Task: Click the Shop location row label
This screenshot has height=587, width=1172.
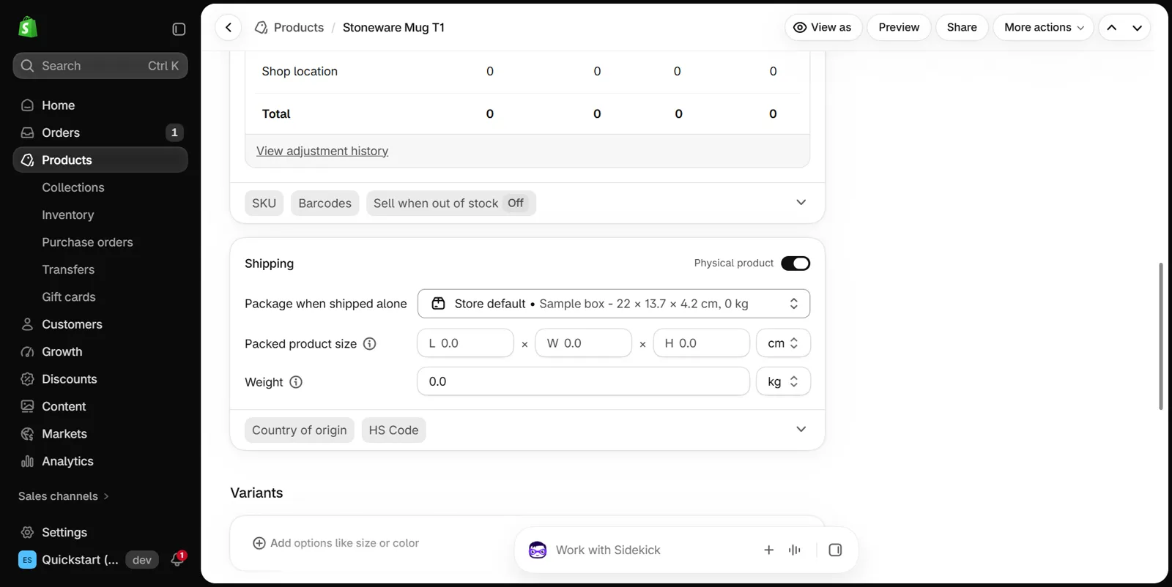Action: (x=300, y=71)
